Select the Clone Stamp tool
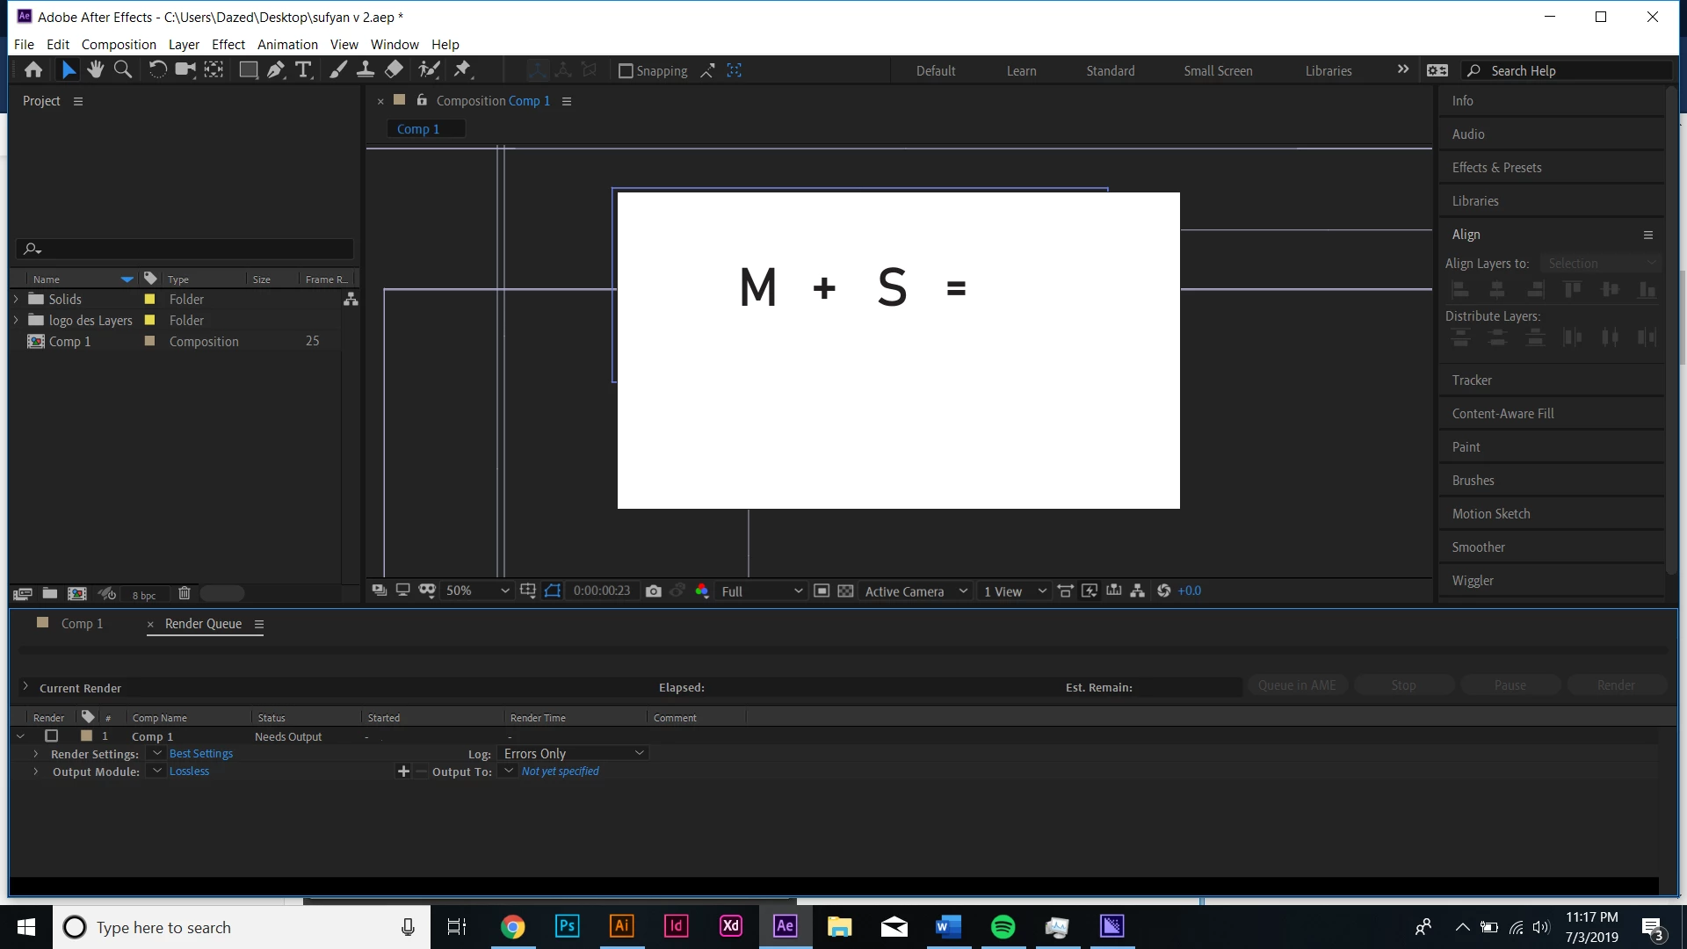Viewport: 1687px width, 949px height. point(366,70)
